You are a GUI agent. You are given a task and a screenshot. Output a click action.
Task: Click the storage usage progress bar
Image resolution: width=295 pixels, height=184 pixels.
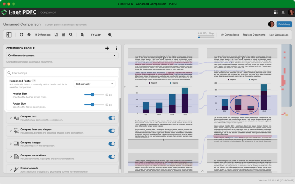point(206,37)
